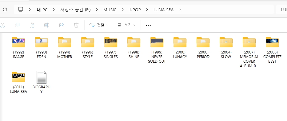Expand chevron after J-POP breadcrumb
The image size is (287, 121).
tap(147, 10)
